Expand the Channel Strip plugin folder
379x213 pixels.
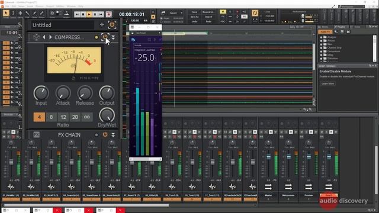(x=321, y=48)
